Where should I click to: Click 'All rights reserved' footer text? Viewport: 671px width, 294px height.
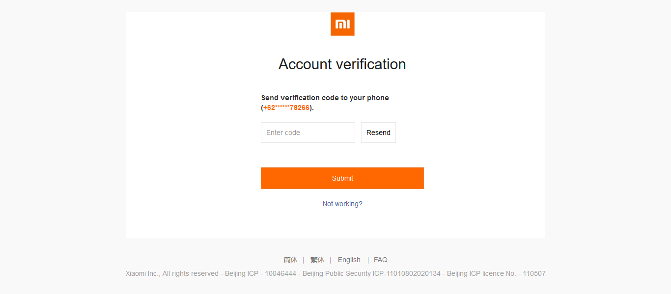(191, 273)
